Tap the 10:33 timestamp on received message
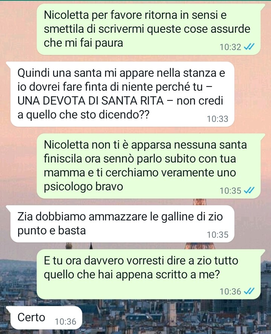Screen dimensions: 271x334 tap(218, 119)
